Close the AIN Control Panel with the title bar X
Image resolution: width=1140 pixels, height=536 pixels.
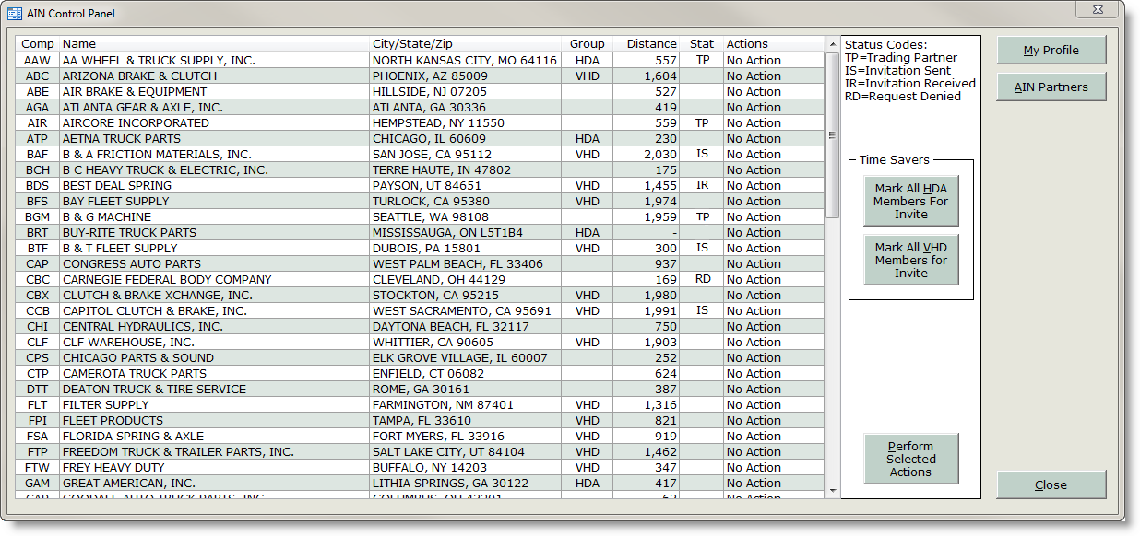pyautogui.click(x=1097, y=9)
